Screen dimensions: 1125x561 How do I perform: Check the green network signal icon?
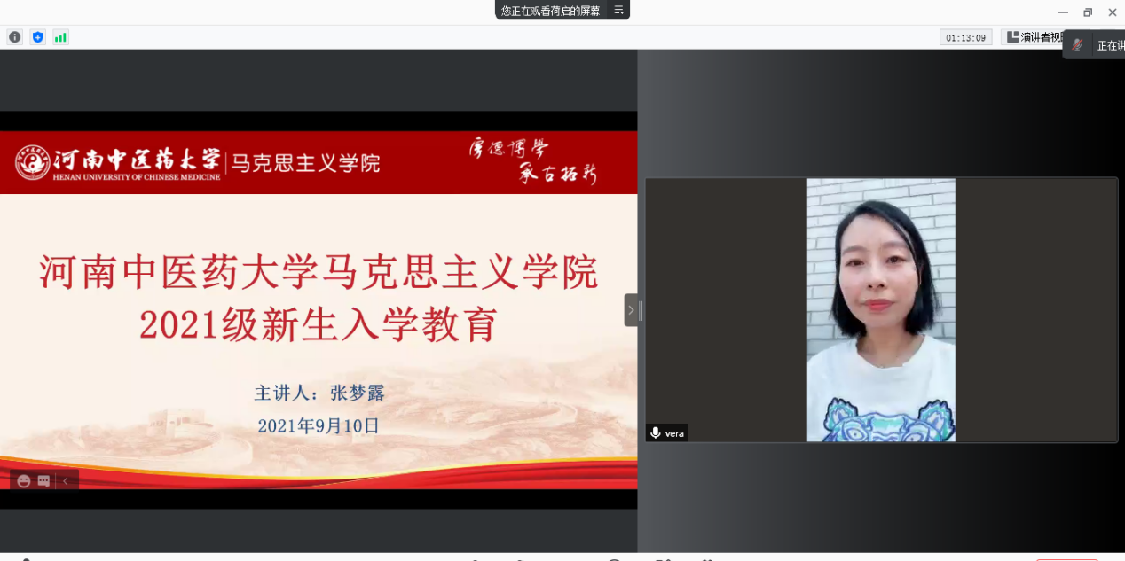(60, 37)
